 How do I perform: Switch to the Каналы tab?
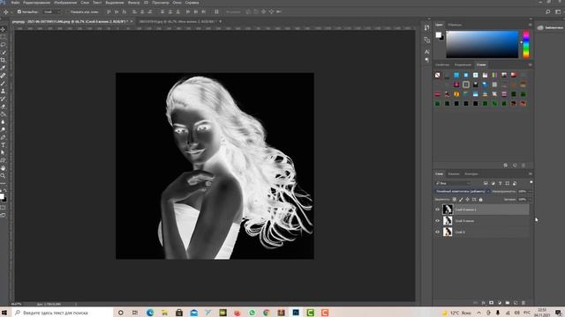click(454, 174)
